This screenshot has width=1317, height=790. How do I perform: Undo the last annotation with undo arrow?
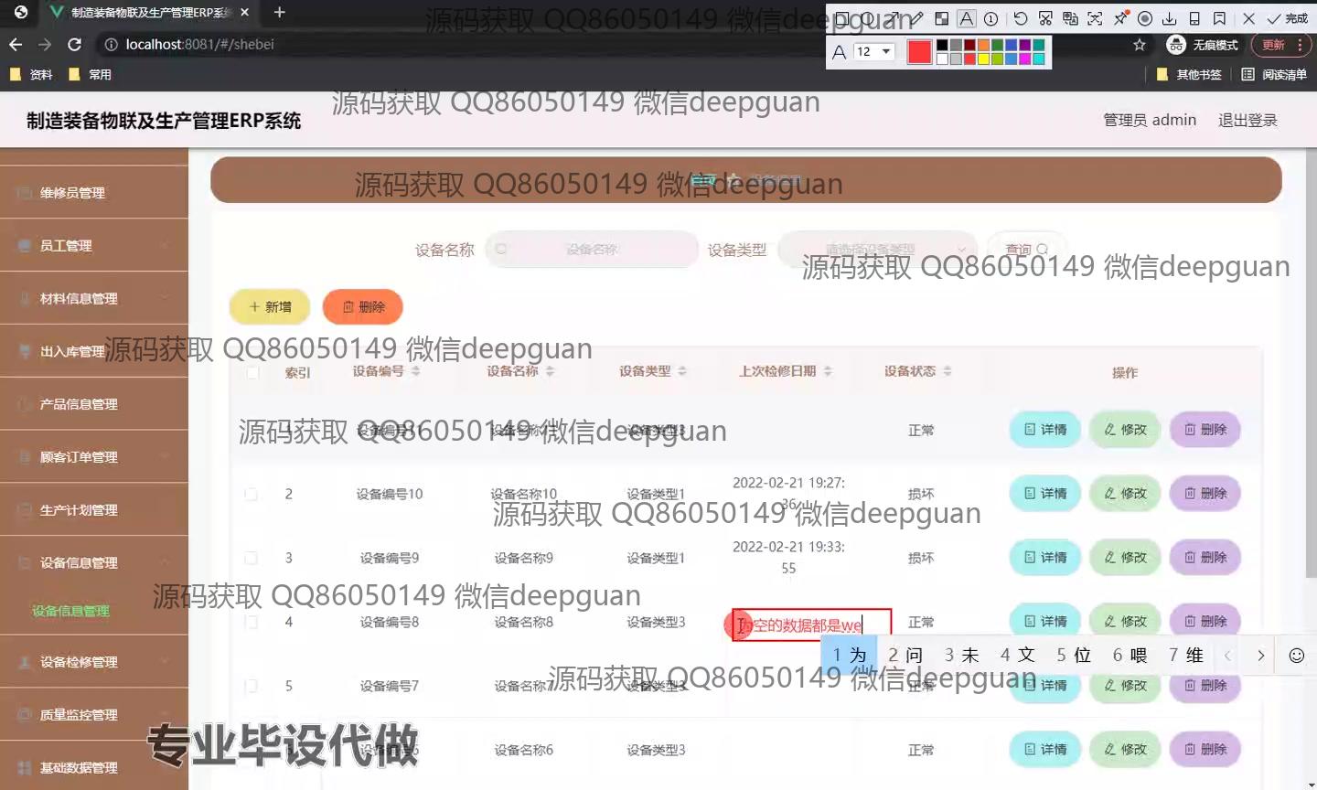coord(1021,18)
